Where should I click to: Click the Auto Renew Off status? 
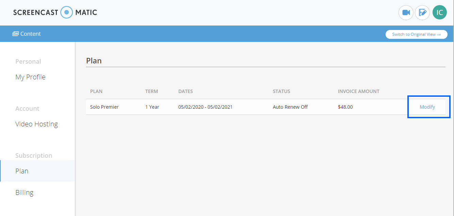point(290,107)
